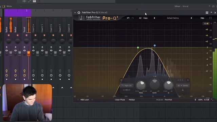Mute the Insert 6 track LED
The width and height of the screenshot is (217, 122).
click(x=53, y=35)
